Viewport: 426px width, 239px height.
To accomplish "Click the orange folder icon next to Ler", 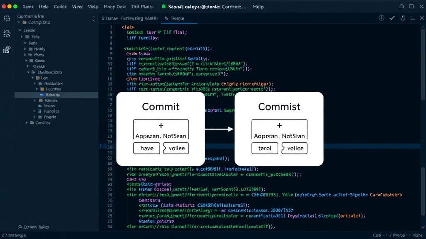I will 38,78.
